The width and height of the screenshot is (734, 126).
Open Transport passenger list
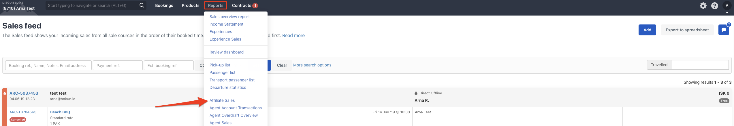tap(232, 80)
